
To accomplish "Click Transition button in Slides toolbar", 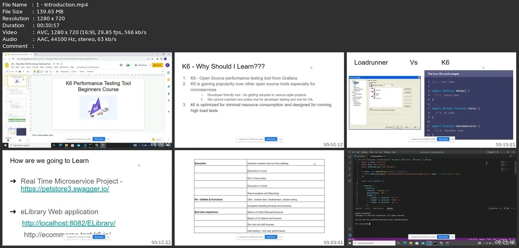I will (90, 71).
